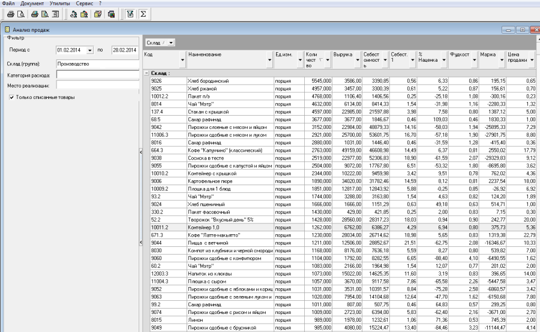Click the 'Место реализации' input field
Image resolution: width=540 pixels, height=332 pixels.
(97, 86)
